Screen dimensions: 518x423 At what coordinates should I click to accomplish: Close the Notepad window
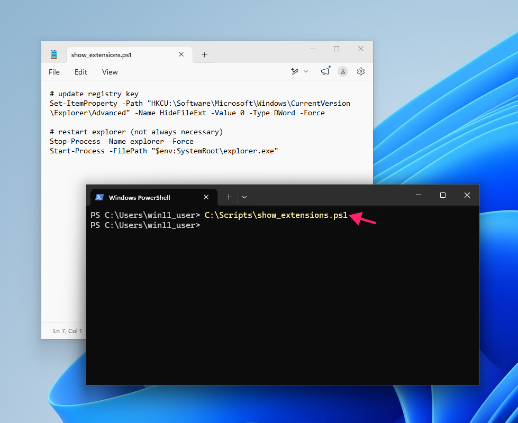tap(361, 49)
